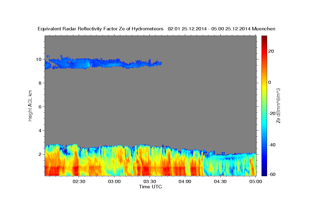
Task: Click colorbar tick value '0'
Action: click(x=270, y=82)
